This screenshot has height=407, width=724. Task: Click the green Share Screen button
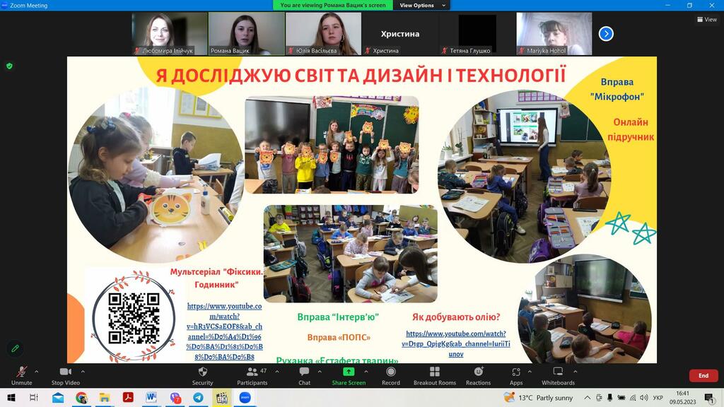tap(349, 376)
